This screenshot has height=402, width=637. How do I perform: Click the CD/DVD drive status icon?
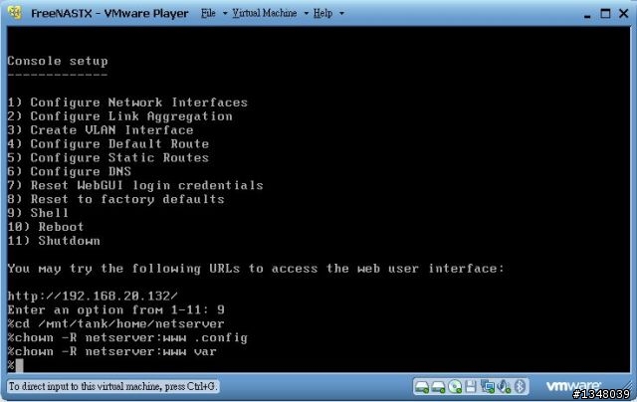pyautogui.click(x=455, y=386)
